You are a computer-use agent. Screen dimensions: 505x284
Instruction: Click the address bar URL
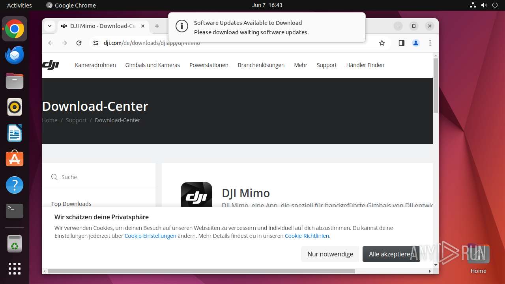coord(152,43)
